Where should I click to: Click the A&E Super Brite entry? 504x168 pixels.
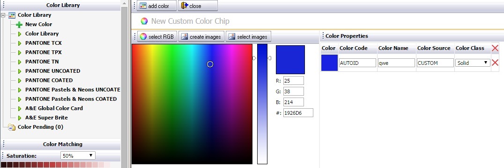pos(47,118)
